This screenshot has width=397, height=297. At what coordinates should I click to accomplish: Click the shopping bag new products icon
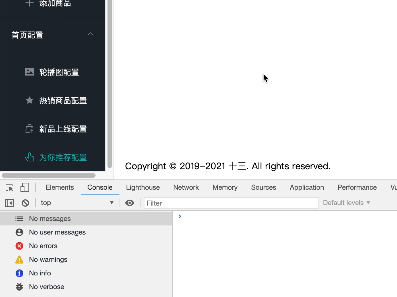30,129
